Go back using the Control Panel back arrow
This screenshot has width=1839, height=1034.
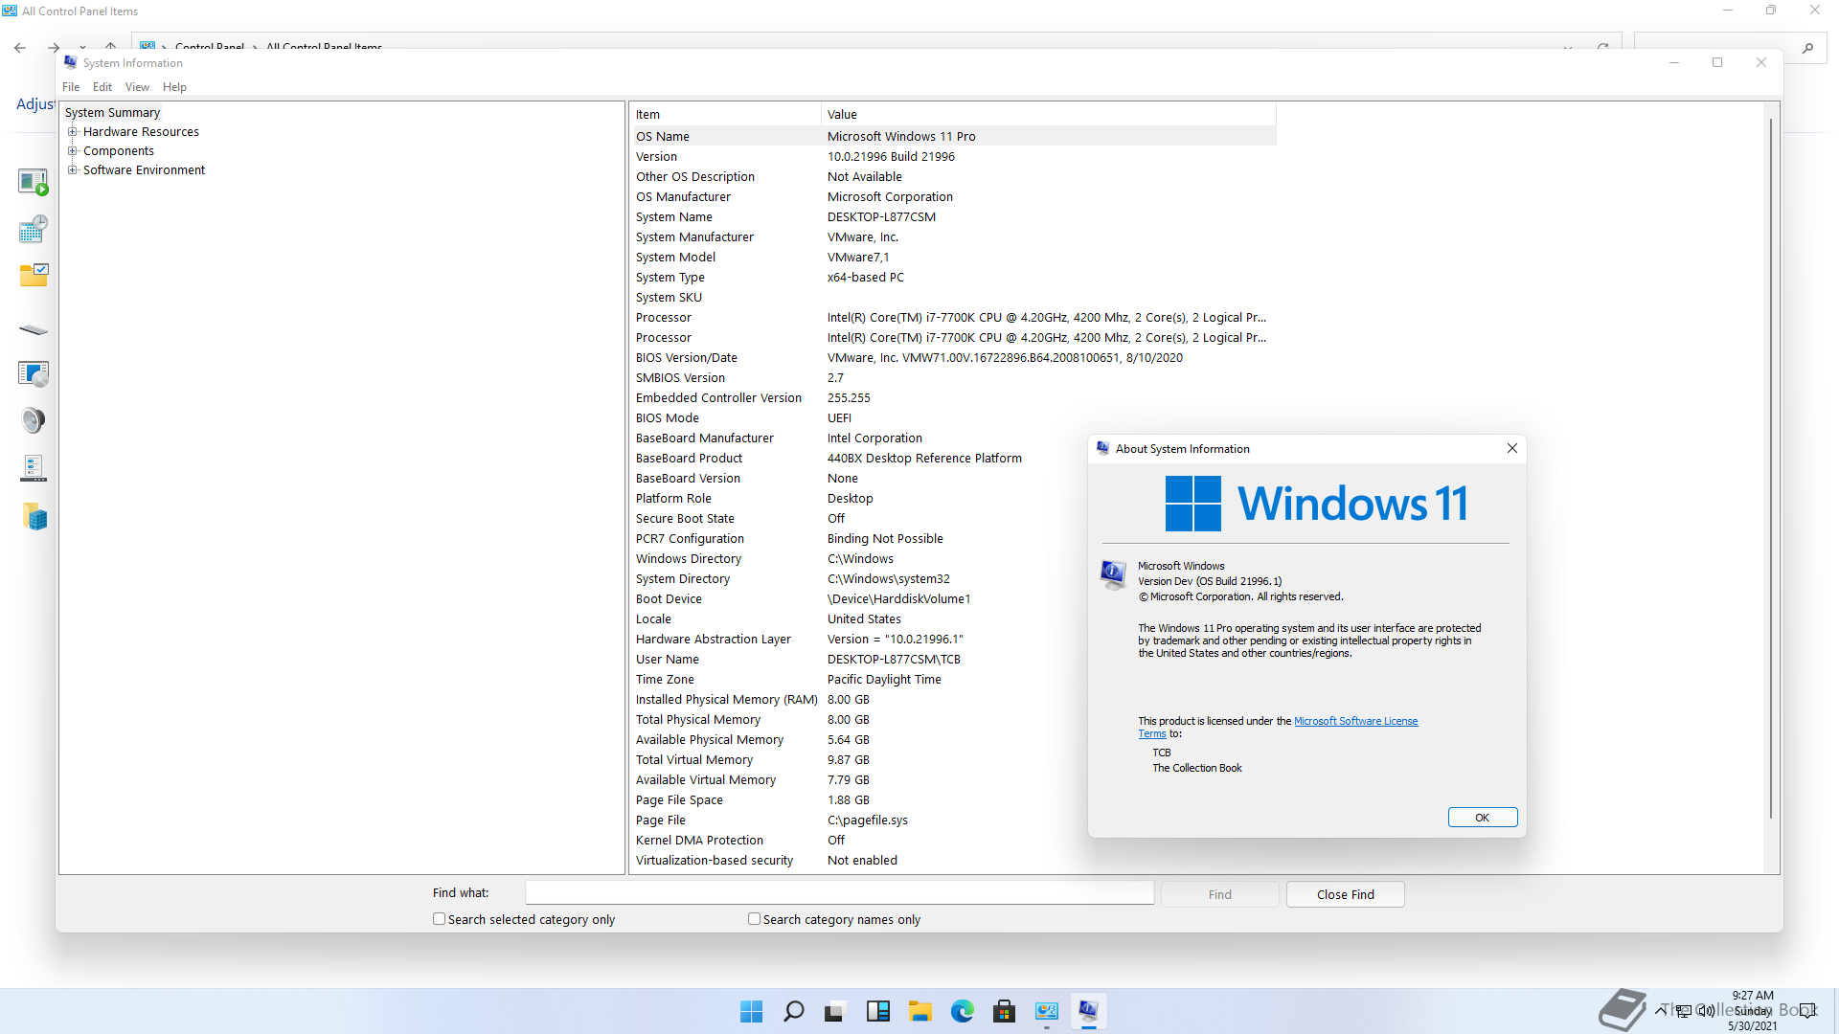coord(20,47)
